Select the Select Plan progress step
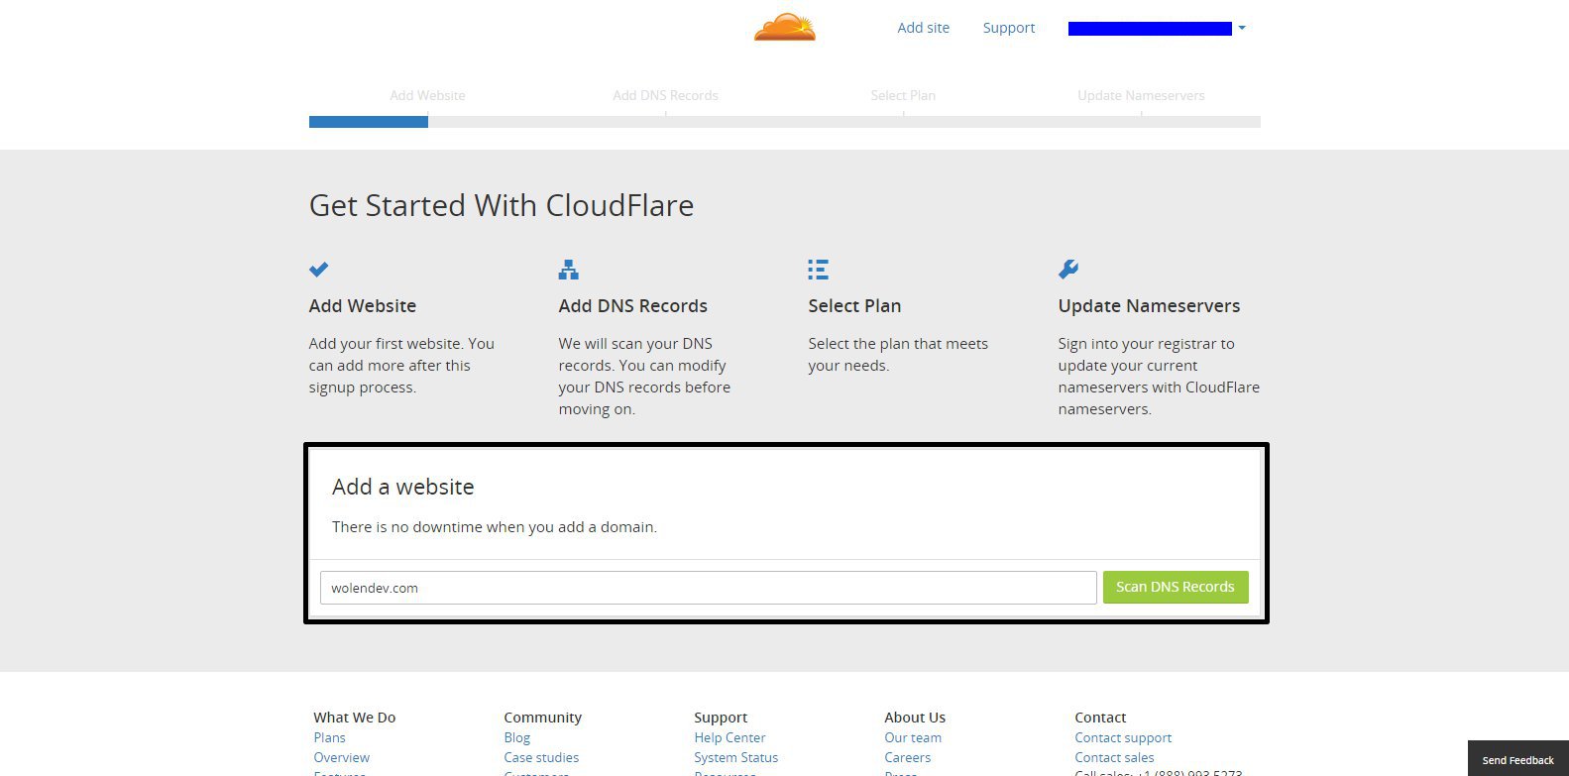Viewport: 1569px width, 776px height. [903, 95]
